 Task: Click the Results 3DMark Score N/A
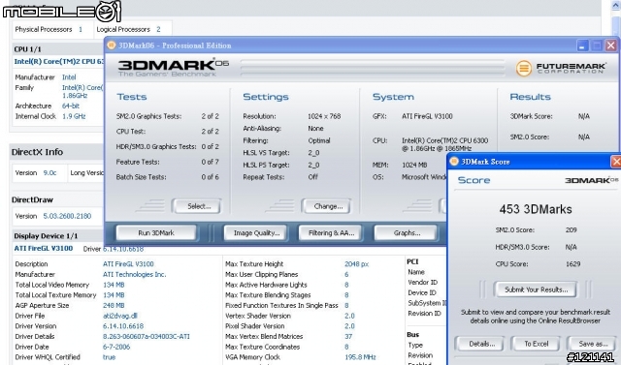[x=584, y=116]
